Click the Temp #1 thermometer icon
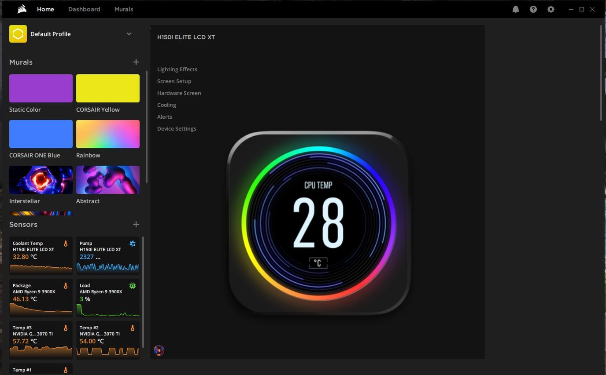Viewport: 606px width, 375px height. click(66, 370)
